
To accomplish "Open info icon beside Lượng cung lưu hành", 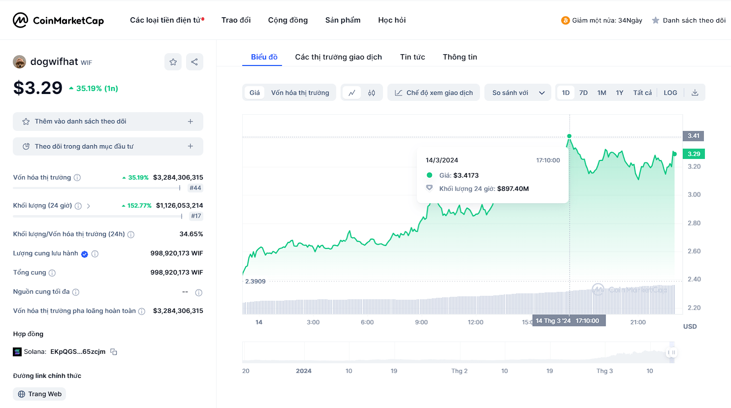I will tap(95, 254).
